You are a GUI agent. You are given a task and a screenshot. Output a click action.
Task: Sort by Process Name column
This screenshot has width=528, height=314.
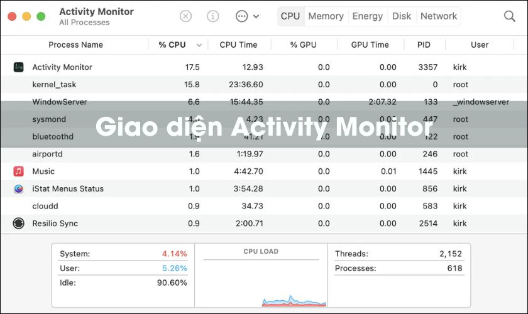point(76,45)
